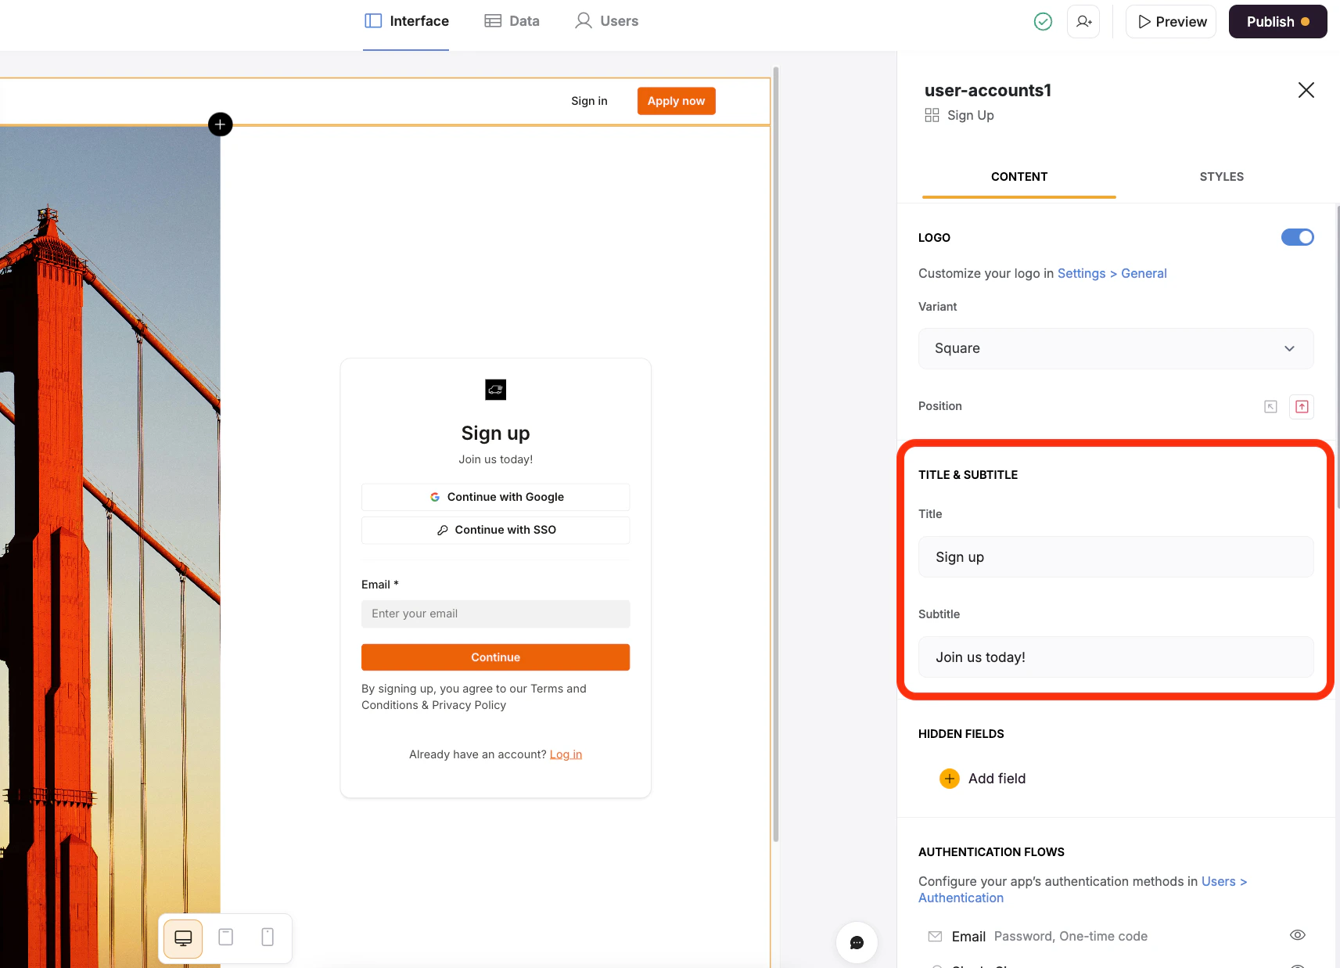Open Users > Authentication link
The image size is (1340, 968).
pos(1083,890)
